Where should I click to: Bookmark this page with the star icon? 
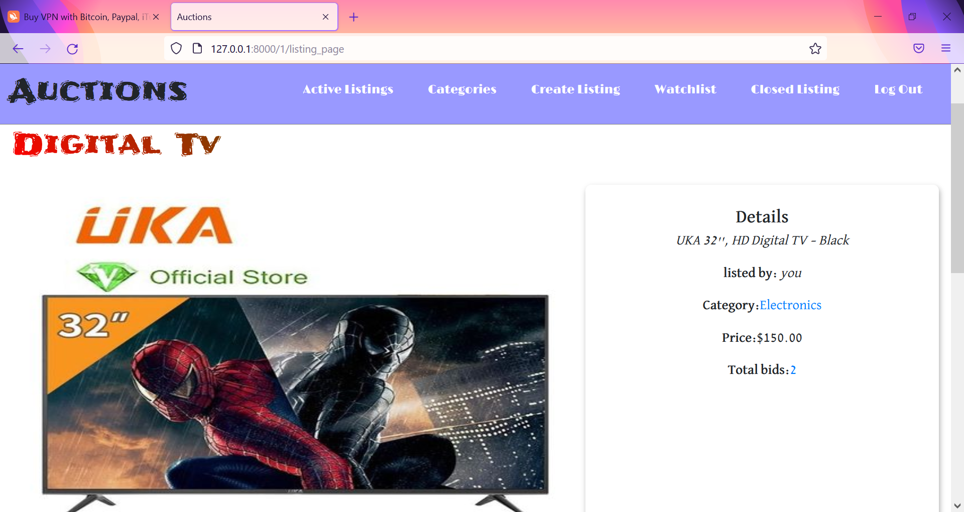point(815,49)
